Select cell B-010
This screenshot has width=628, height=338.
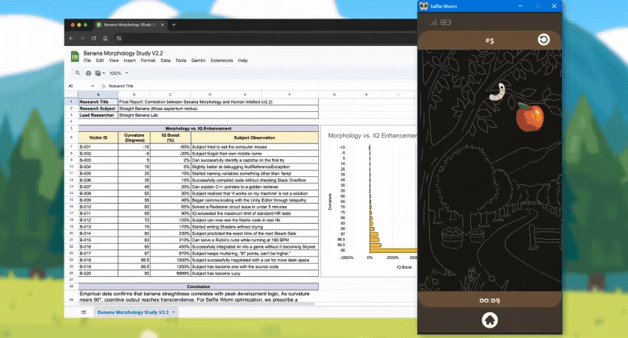(98, 207)
